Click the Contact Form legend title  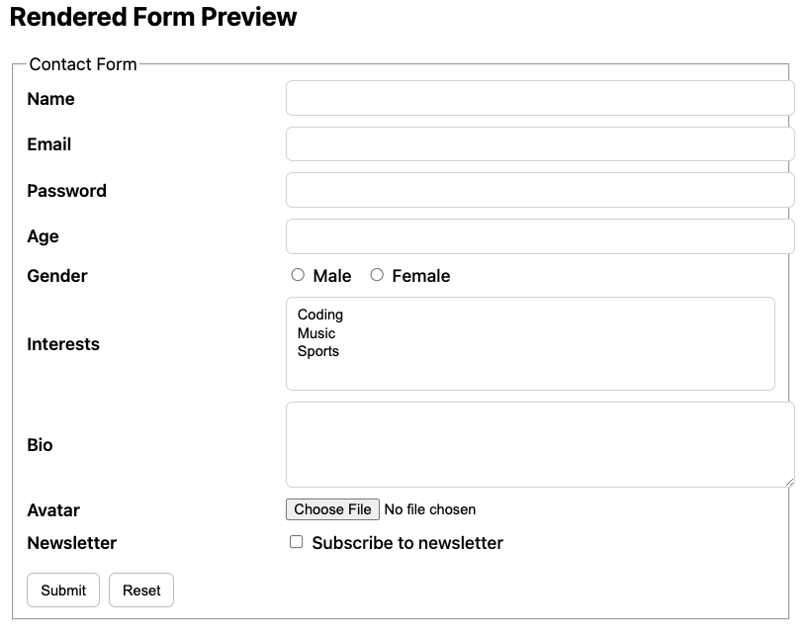point(83,64)
